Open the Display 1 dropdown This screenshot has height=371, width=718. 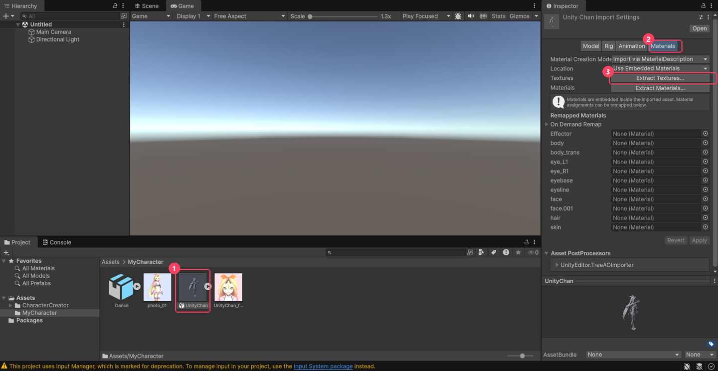coord(193,16)
